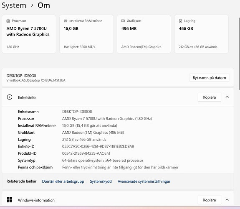Viewport: 240px width, 209px height.
Task: Click the Lagring storage disk icon
Action: pyautogui.click(x=180, y=21)
